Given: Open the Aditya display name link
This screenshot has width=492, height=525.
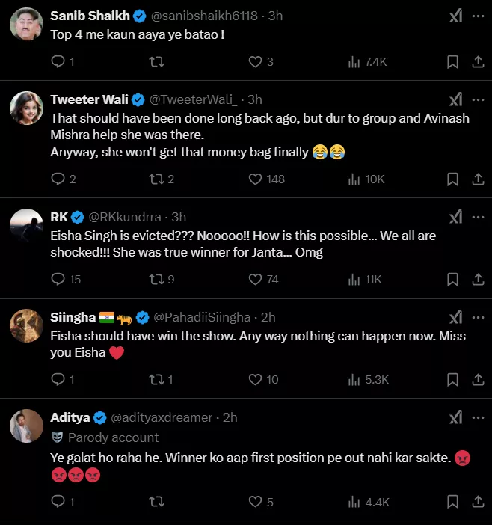Looking at the screenshot, I should point(70,417).
